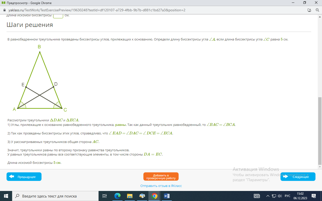Focus the bisector length answer field
The width and height of the screenshot is (322, 201).
coord(58,16)
